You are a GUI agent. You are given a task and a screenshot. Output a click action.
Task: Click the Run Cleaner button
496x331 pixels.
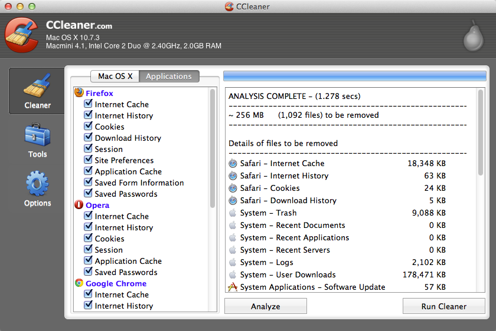pyautogui.click(x=444, y=306)
